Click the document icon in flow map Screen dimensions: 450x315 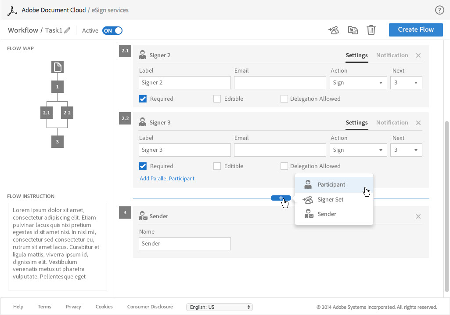[x=58, y=67]
